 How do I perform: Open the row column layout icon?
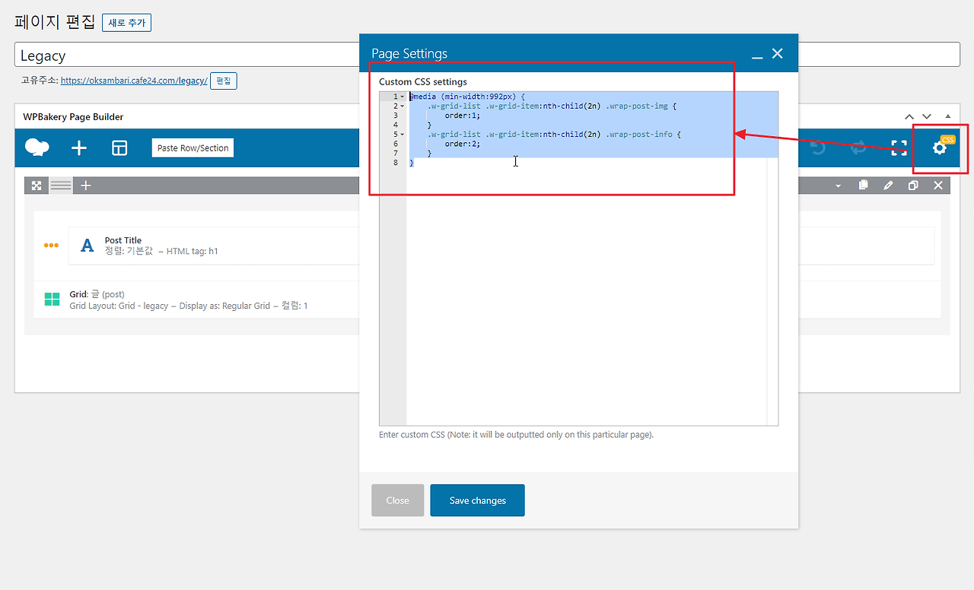[61, 185]
